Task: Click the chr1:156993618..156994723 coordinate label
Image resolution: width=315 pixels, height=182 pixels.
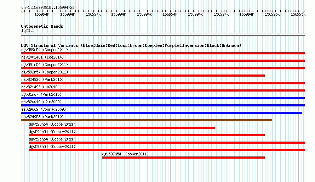Action: point(48,7)
